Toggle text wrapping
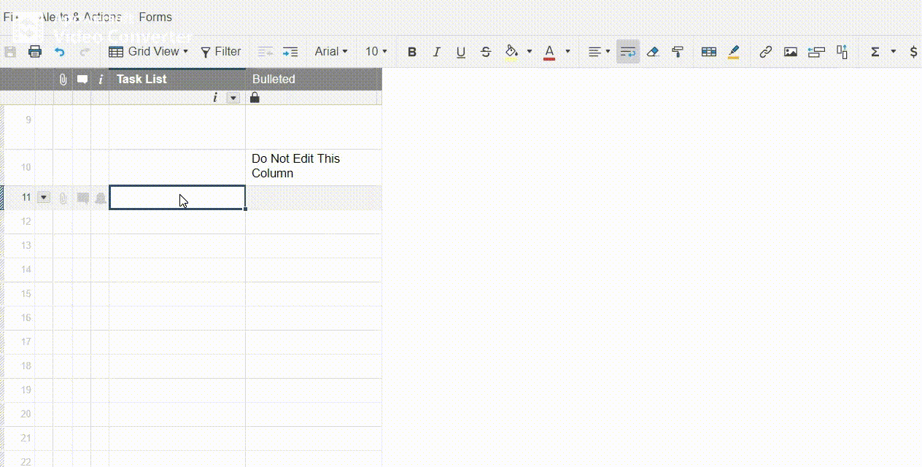Screen dimensions: 922x467 (x=627, y=51)
